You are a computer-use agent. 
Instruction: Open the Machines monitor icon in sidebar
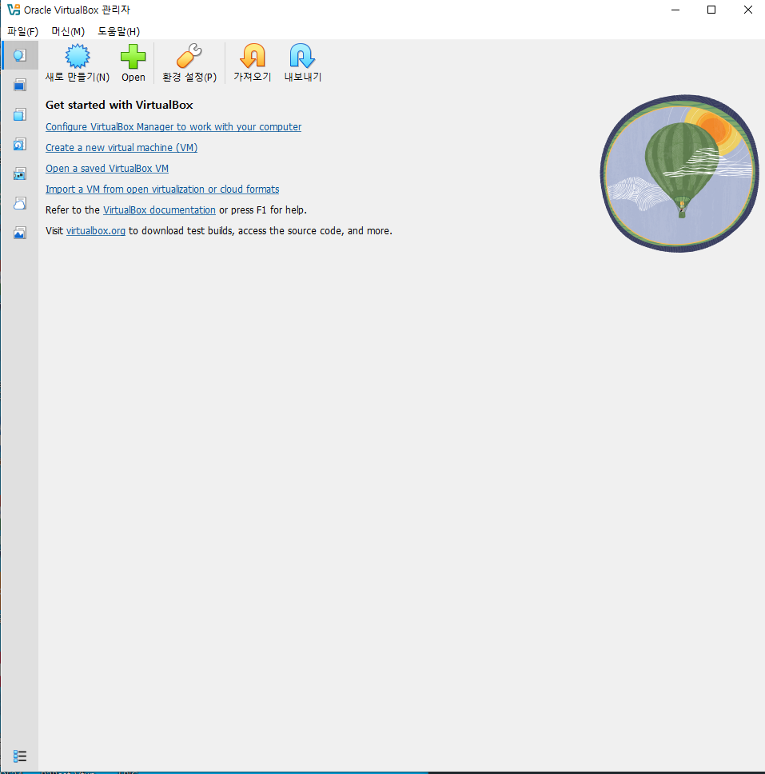[20, 85]
